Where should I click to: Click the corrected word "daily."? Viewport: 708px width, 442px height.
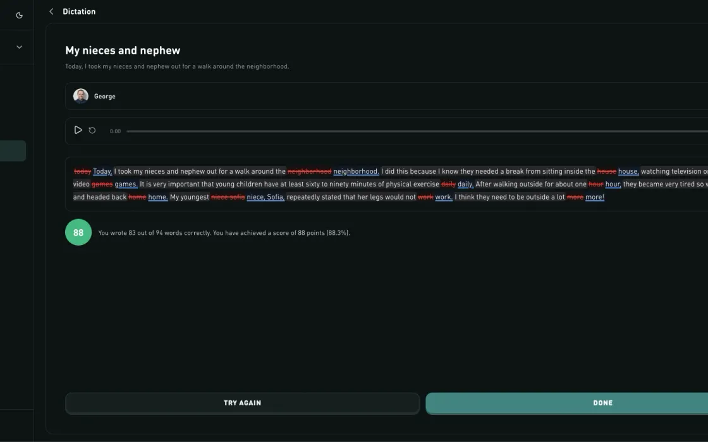465,184
